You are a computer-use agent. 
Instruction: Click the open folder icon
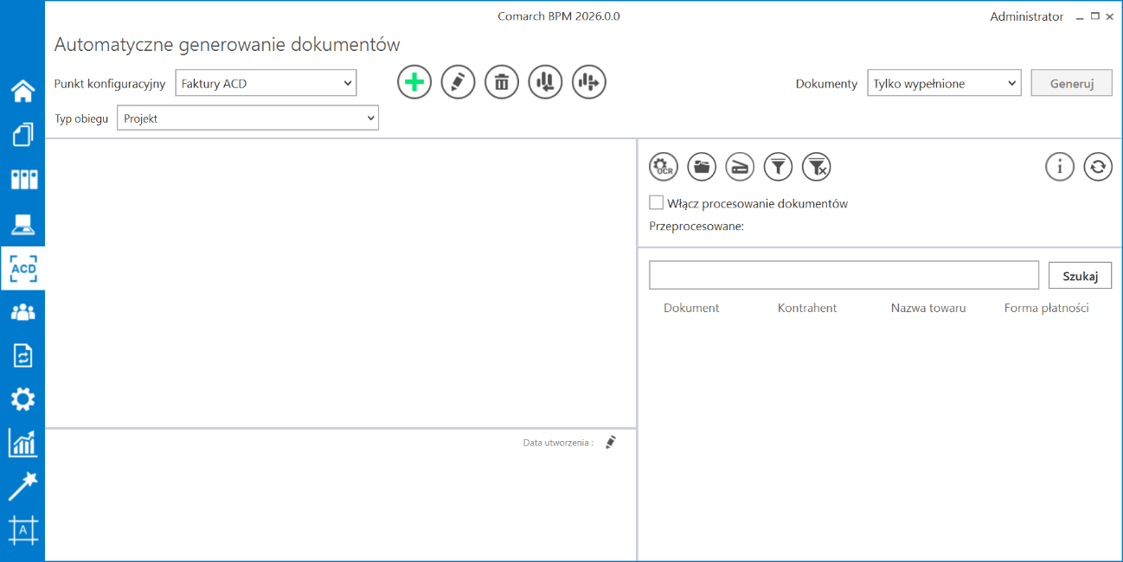click(702, 167)
